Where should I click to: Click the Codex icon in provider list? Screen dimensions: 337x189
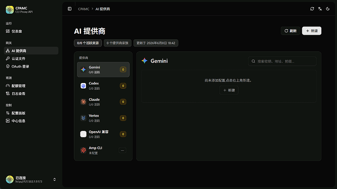[x=83, y=86]
